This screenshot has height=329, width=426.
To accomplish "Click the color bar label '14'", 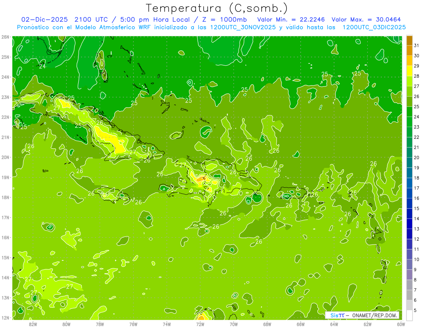I will pyautogui.click(x=417, y=218).
